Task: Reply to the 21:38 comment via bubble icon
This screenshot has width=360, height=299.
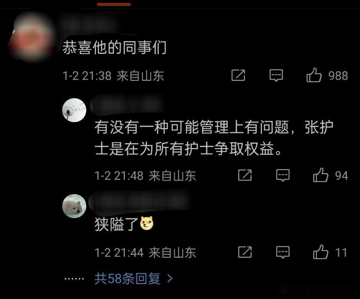Action: 276,75
